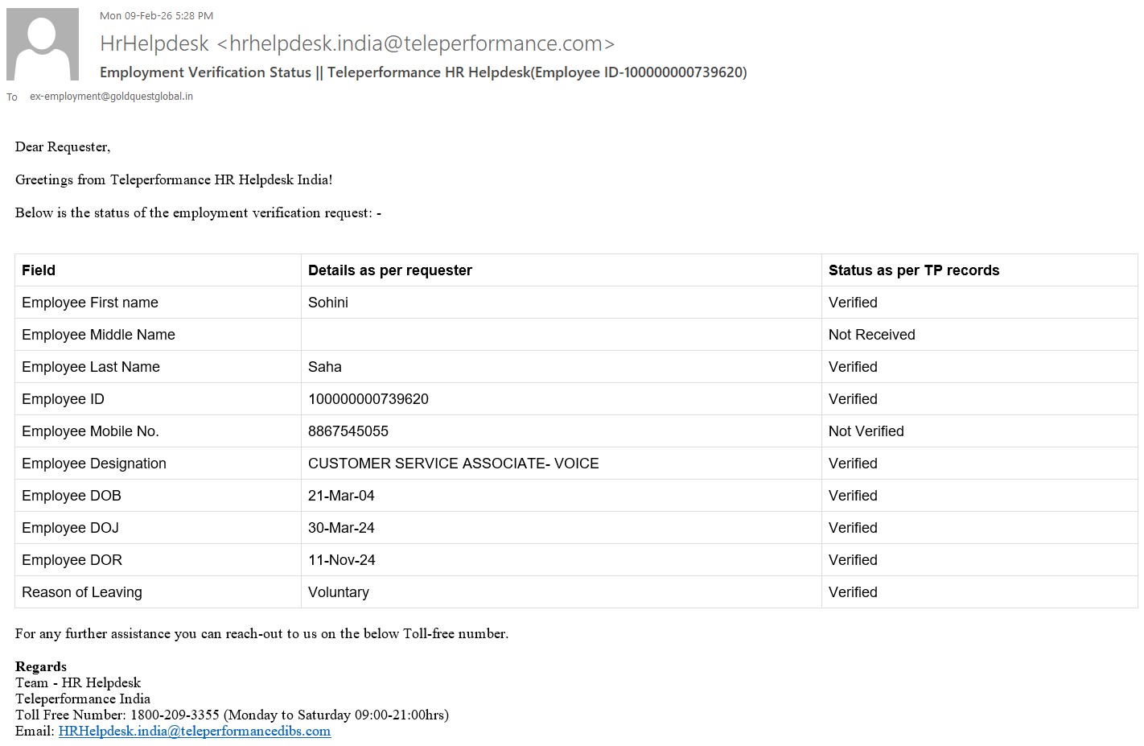
Task: Click the mobile number 8867545055 cell
Action: pyautogui.click(x=348, y=431)
